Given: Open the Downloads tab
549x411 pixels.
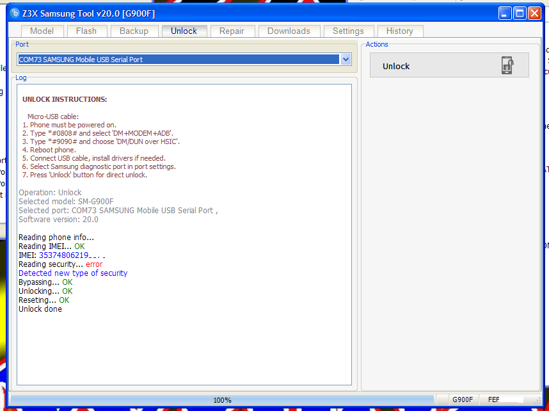Looking at the screenshot, I should [289, 31].
